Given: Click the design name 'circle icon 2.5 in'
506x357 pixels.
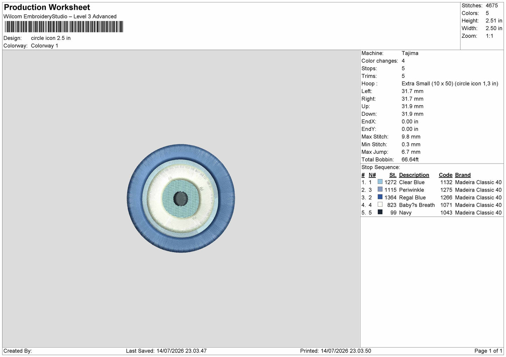Looking at the screenshot, I should tap(51, 38).
